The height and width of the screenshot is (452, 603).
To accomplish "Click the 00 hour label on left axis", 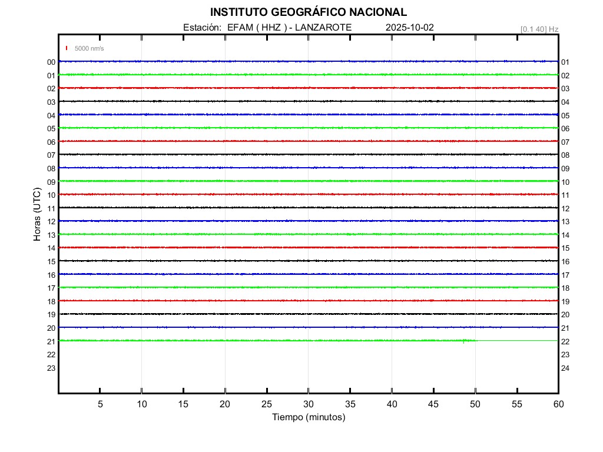I will (51, 62).
